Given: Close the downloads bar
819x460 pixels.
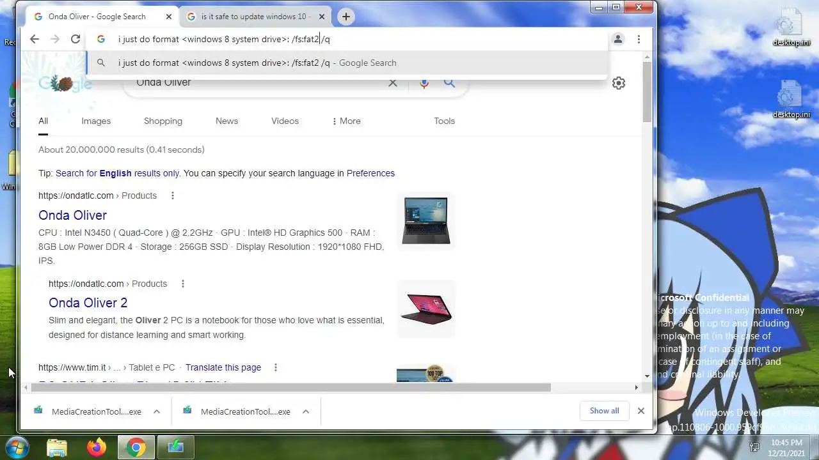Looking at the screenshot, I should click(x=640, y=411).
